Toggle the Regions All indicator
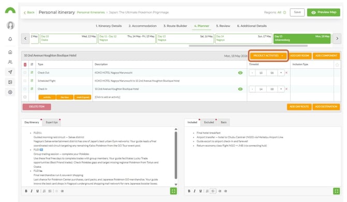 pyautogui.click(x=285, y=12)
